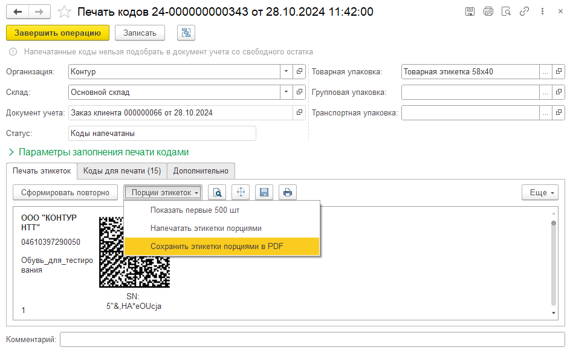
Task: Save labels with blue diskette toolbar icon
Action: pos(264,192)
